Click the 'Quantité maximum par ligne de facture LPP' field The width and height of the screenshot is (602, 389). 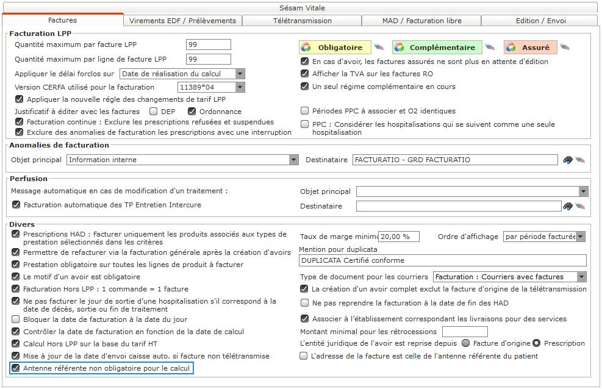[x=209, y=59]
